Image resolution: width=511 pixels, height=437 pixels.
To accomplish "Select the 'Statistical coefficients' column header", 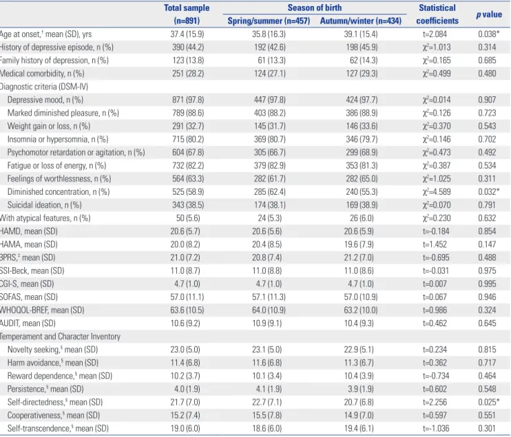I will click(437, 14).
